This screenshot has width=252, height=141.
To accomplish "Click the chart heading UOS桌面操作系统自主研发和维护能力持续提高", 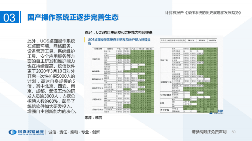I will tap(119, 42).
